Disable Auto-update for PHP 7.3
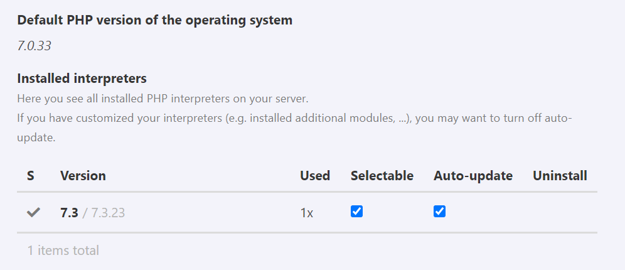This screenshot has width=625, height=270. 439,212
